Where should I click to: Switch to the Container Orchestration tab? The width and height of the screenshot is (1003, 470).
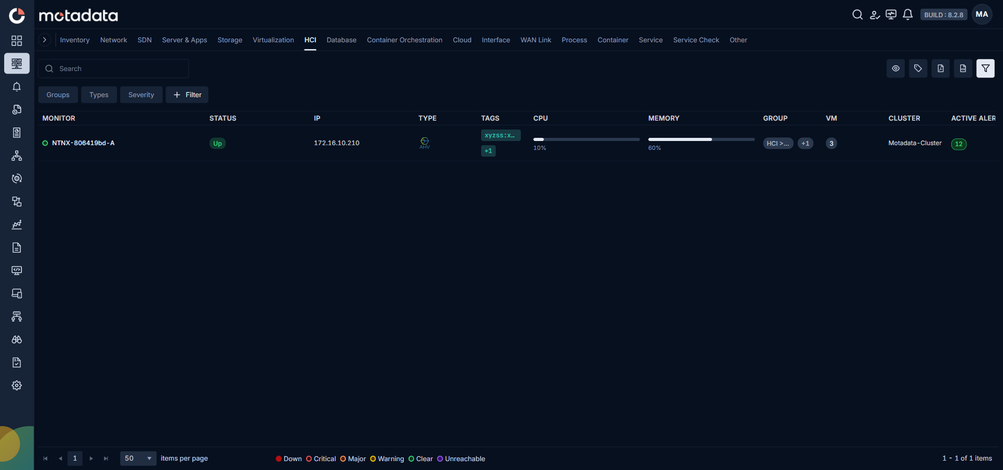[x=404, y=40]
